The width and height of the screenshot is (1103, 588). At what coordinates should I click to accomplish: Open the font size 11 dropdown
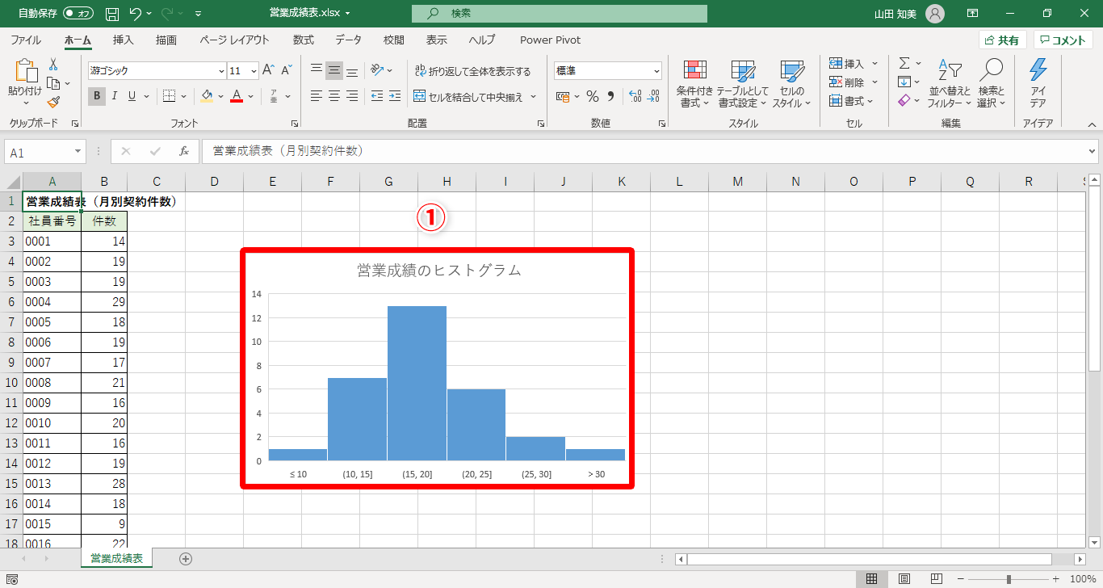coord(254,71)
